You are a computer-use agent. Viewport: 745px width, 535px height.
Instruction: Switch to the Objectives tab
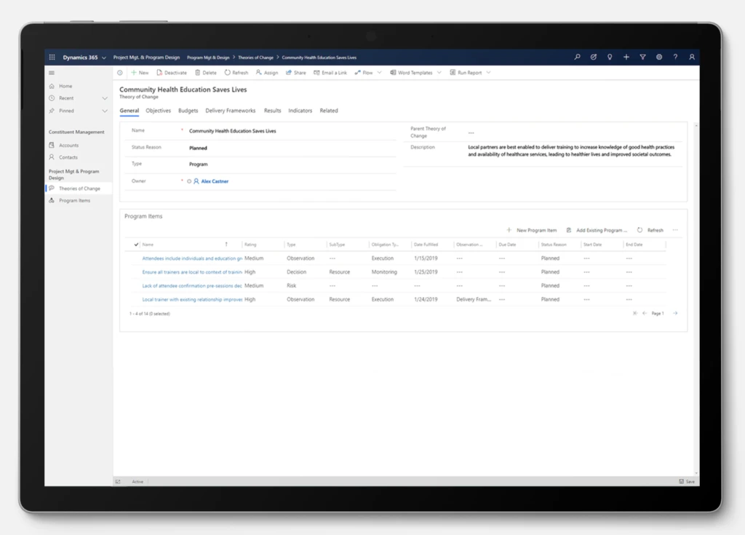[158, 110]
